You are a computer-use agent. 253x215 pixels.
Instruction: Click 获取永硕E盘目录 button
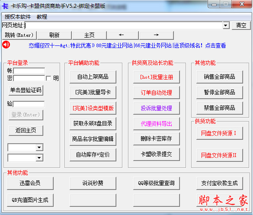click(93, 123)
